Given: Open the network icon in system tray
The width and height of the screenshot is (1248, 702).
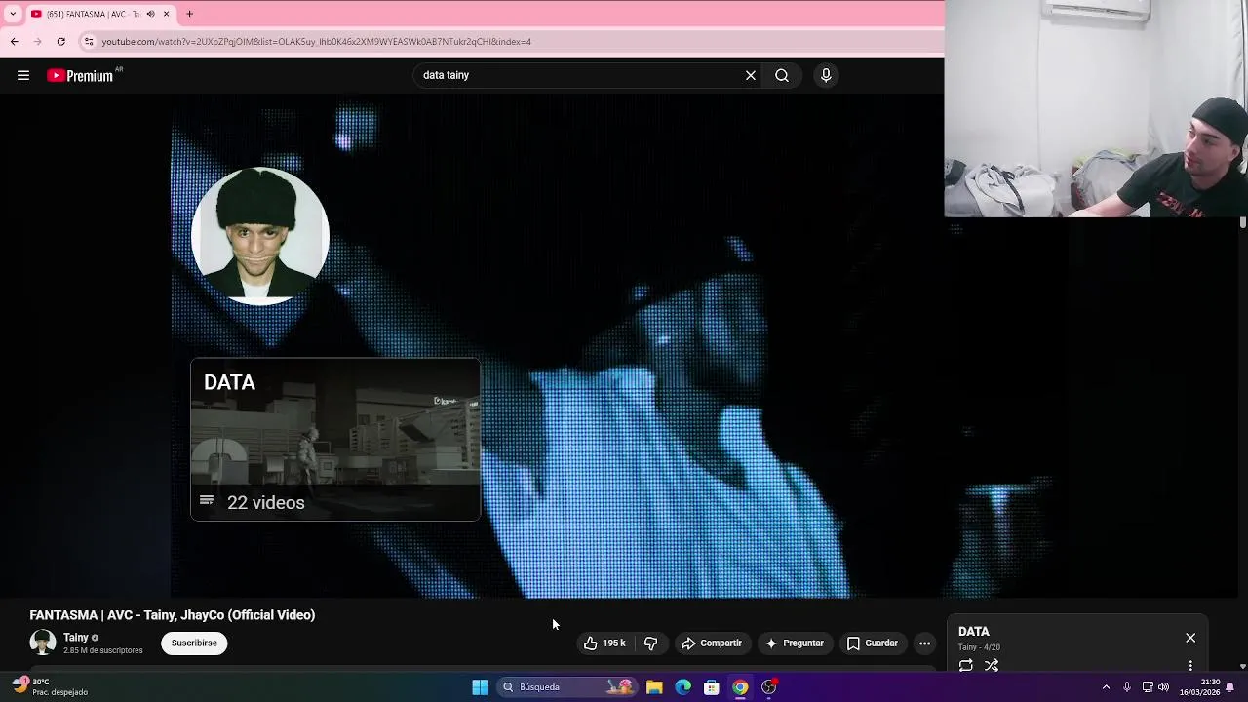Looking at the screenshot, I should pos(1148,687).
